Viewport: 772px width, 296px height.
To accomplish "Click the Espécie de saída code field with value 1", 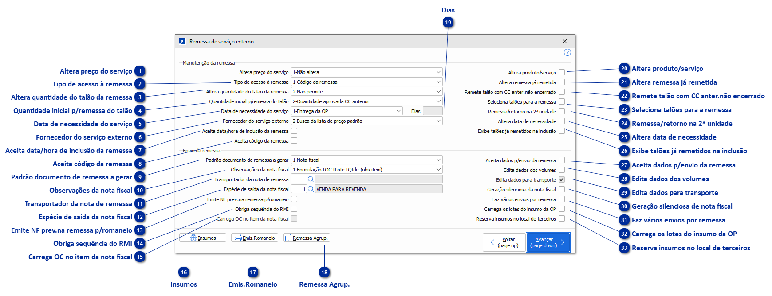I will click(x=299, y=189).
